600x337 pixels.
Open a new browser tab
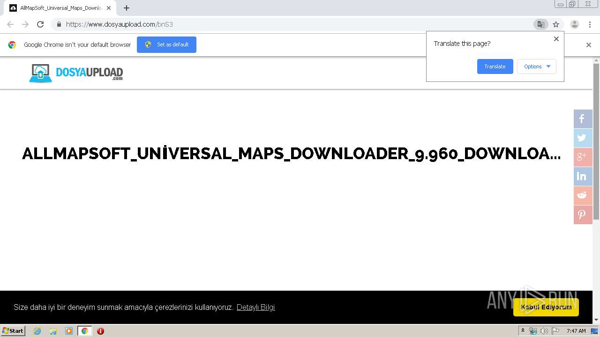click(127, 8)
